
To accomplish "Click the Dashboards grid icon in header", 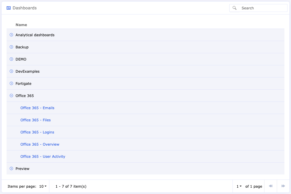I will (9, 8).
